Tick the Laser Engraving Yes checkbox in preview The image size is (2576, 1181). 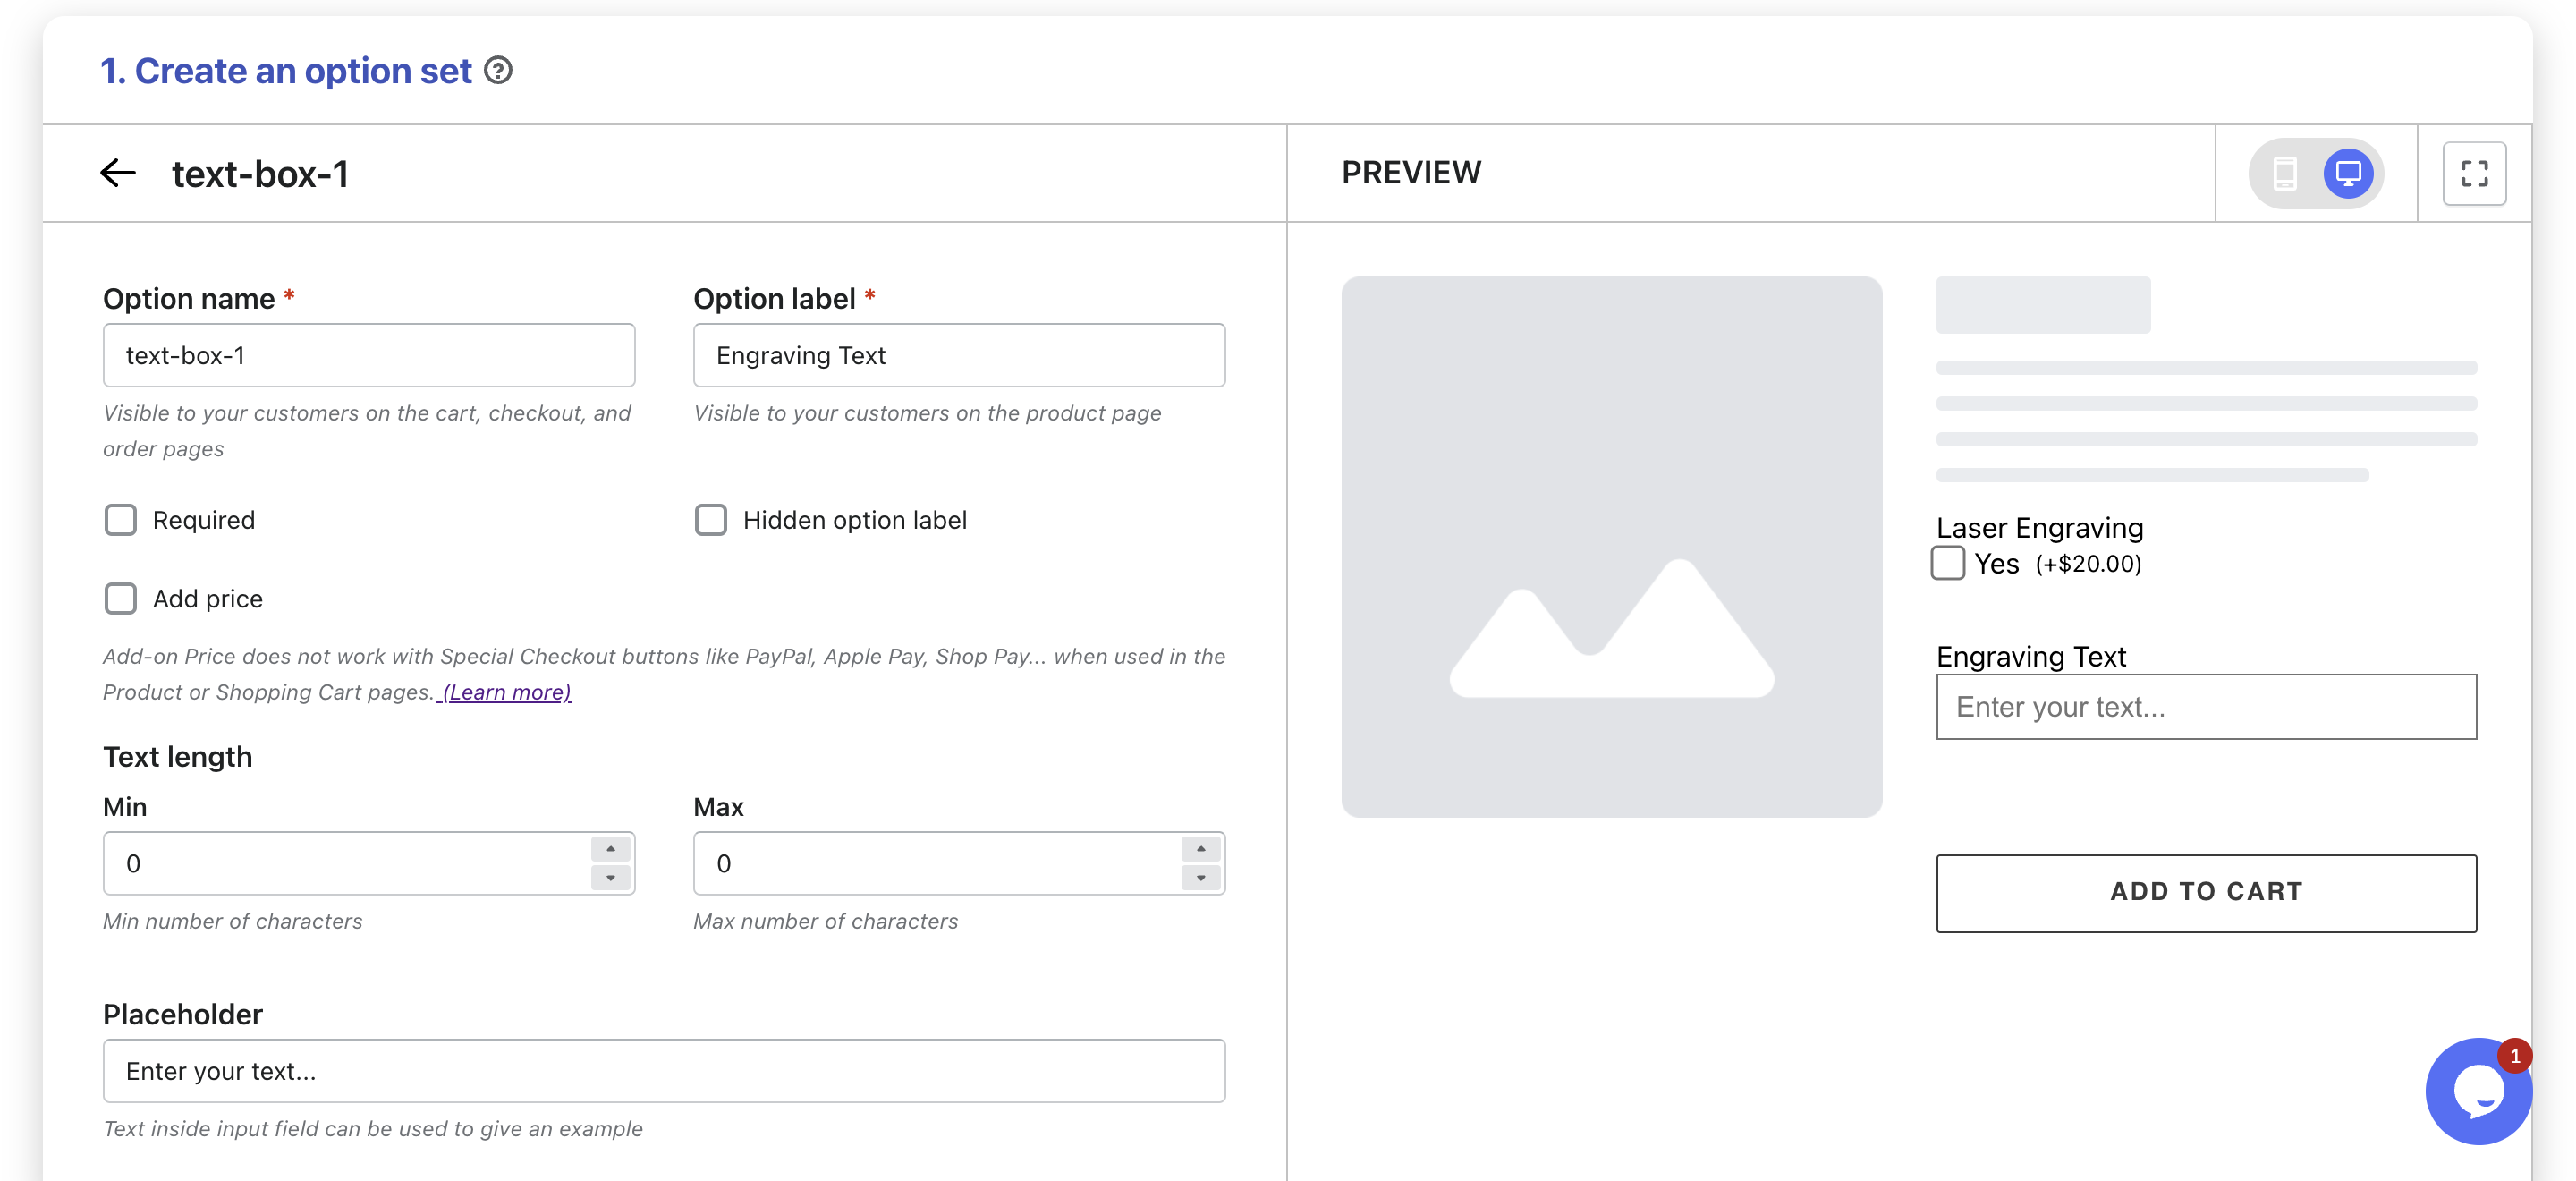click(x=1947, y=563)
